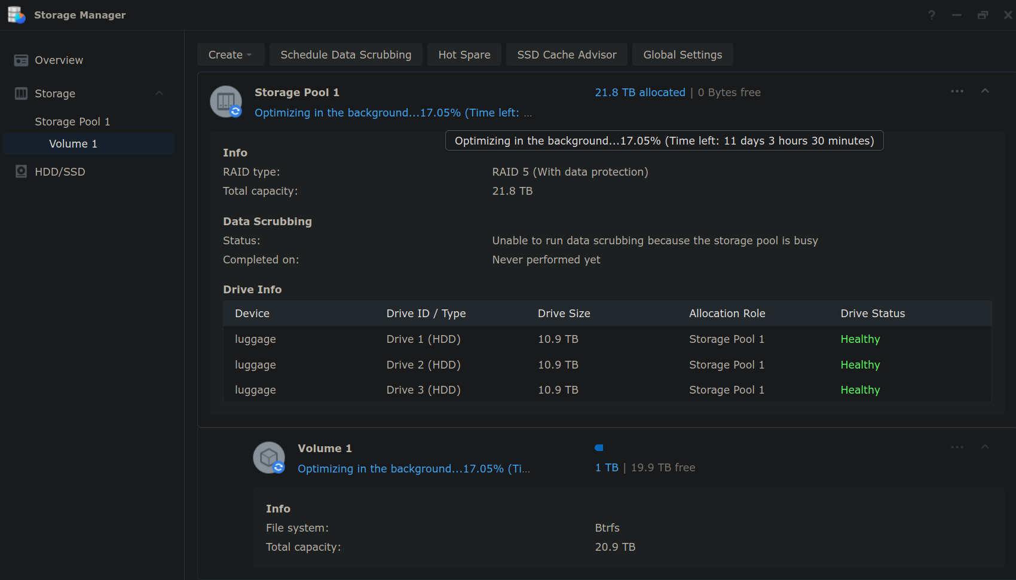Click the Overview sidebar icon
The width and height of the screenshot is (1016, 580).
22,60
